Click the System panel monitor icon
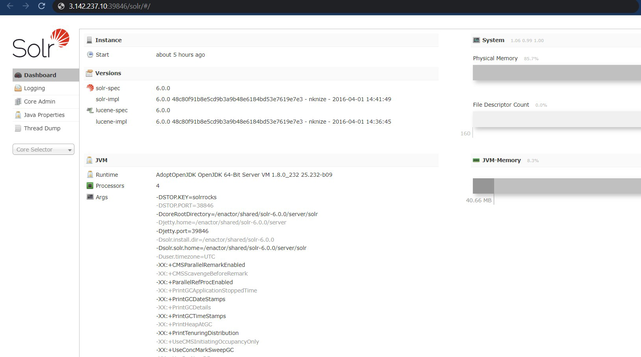 click(476, 40)
